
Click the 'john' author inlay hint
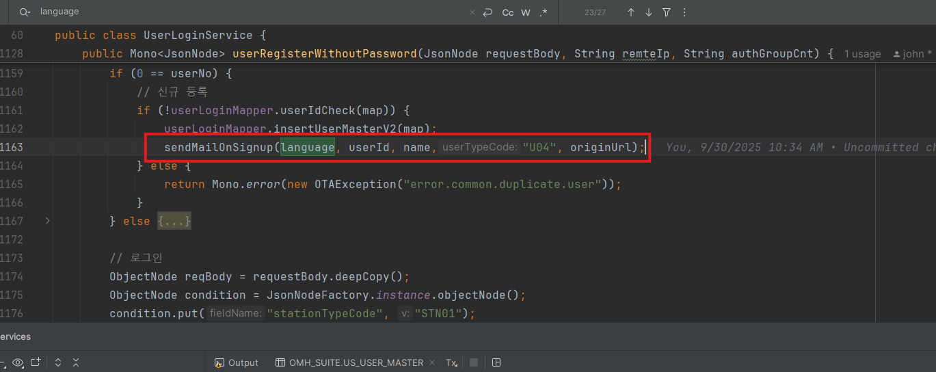click(912, 54)
